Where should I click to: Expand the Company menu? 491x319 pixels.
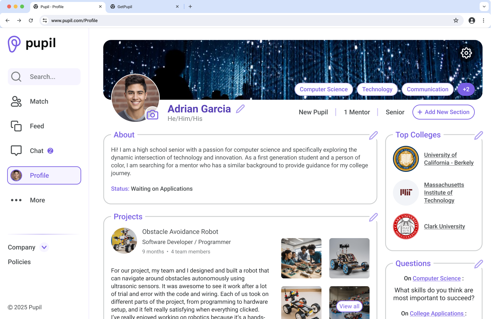point(44,247)
